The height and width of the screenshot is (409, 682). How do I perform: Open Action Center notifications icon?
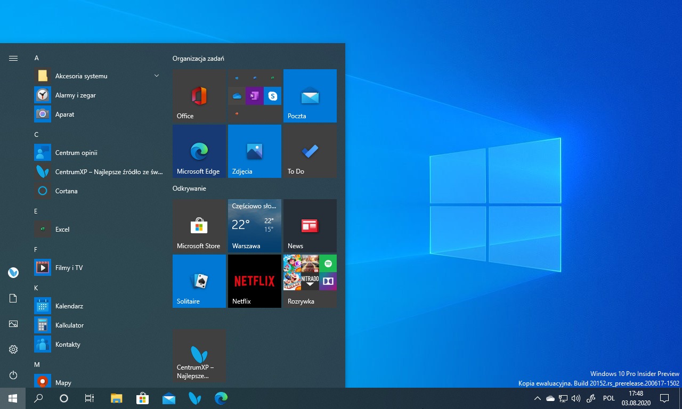pyautogui.click(x=664, y=398)
